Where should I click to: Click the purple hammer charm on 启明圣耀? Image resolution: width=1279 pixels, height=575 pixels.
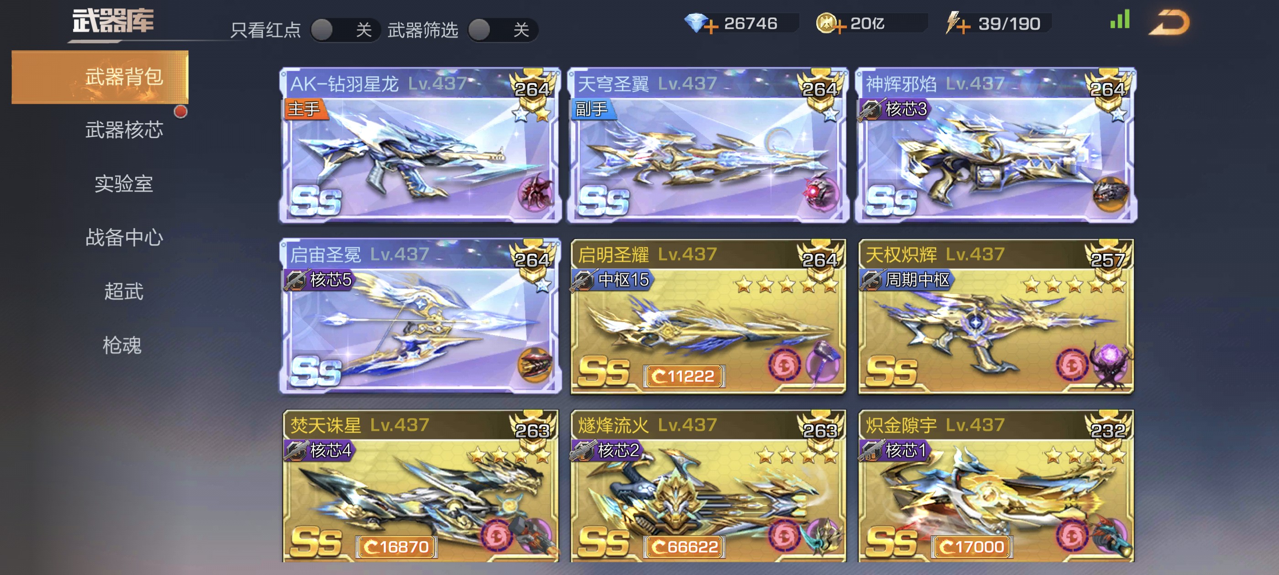[x=823, y=363]
